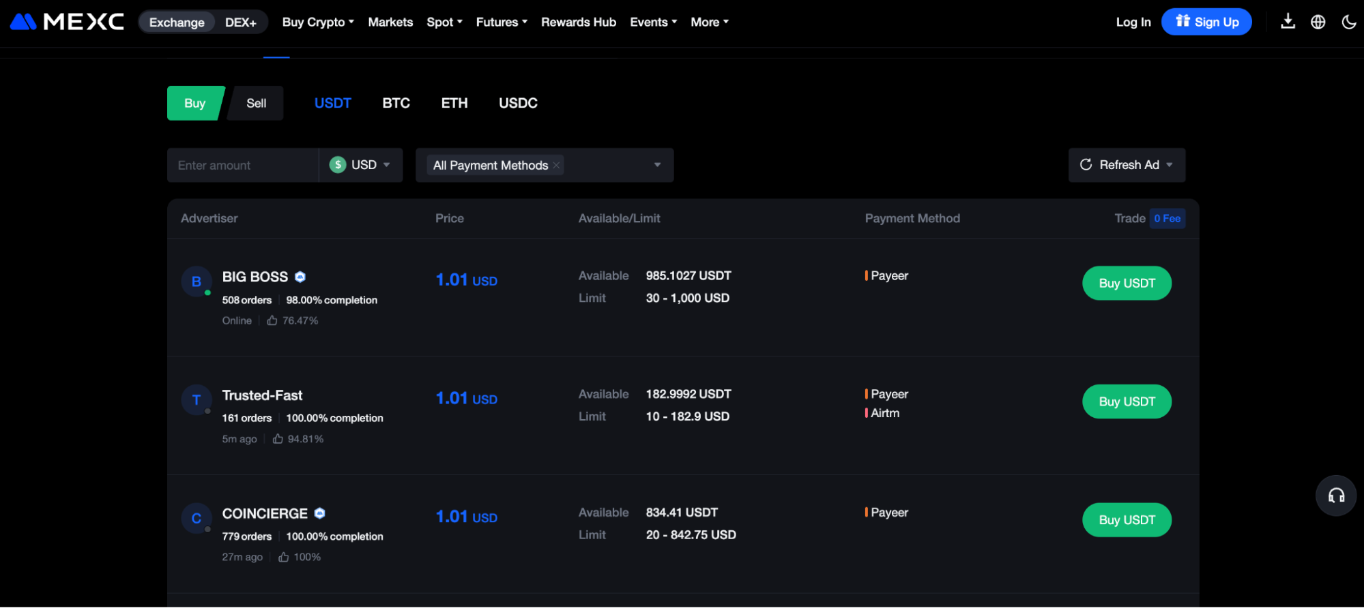Viewport: 1364px width, 608px height.
Task: Expand the Spot menu
Action: click(445, 22)
